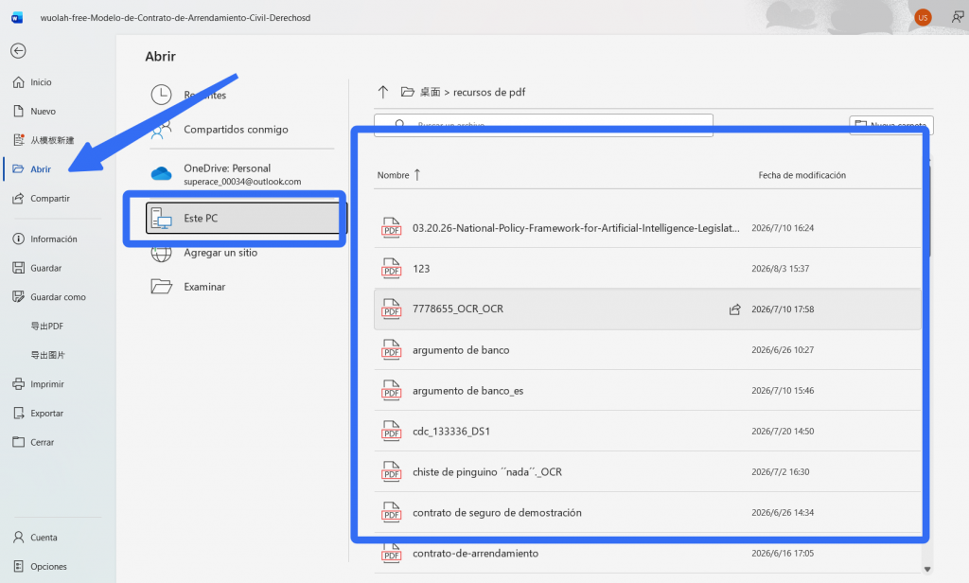Image resolution: width=969 pixels, height=583 pixels.
Task: Open contrato-de-arrendamiento file
Action: (647, 554)
